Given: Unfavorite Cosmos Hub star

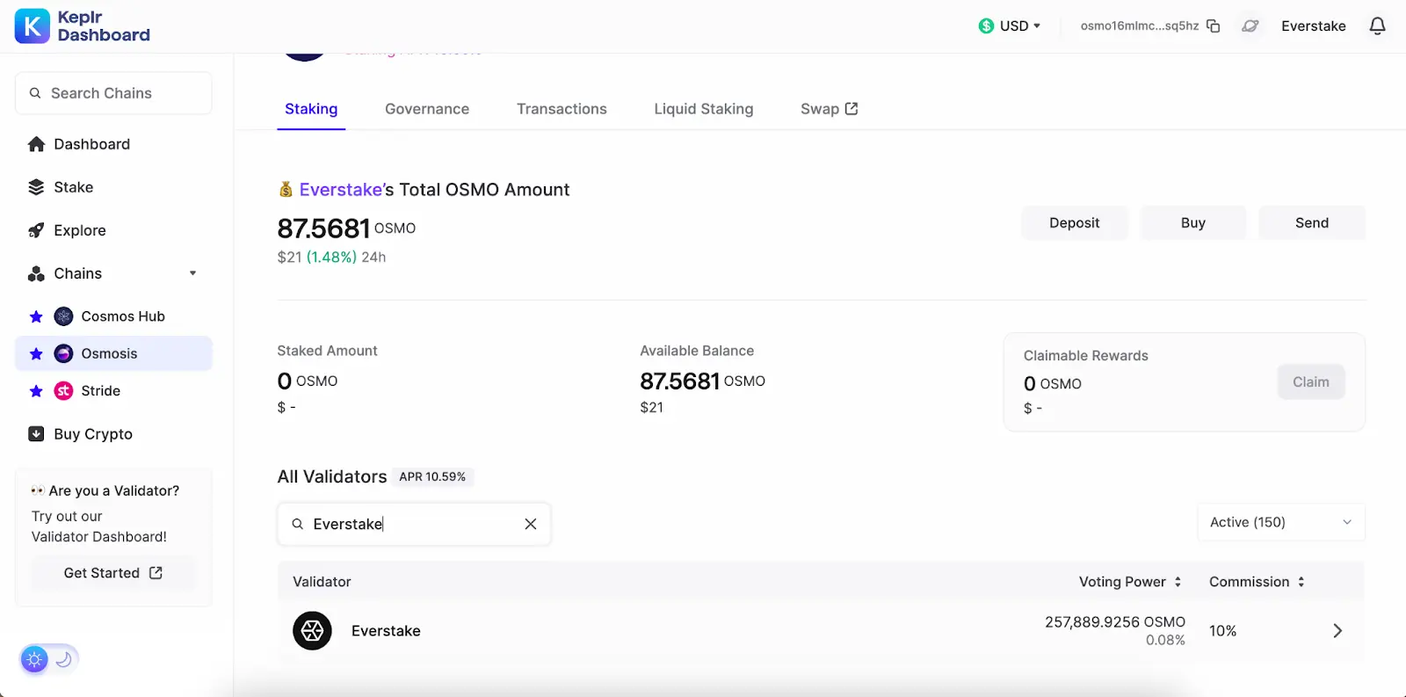Looking at the screenshot, I should click(x=36, y=316).
